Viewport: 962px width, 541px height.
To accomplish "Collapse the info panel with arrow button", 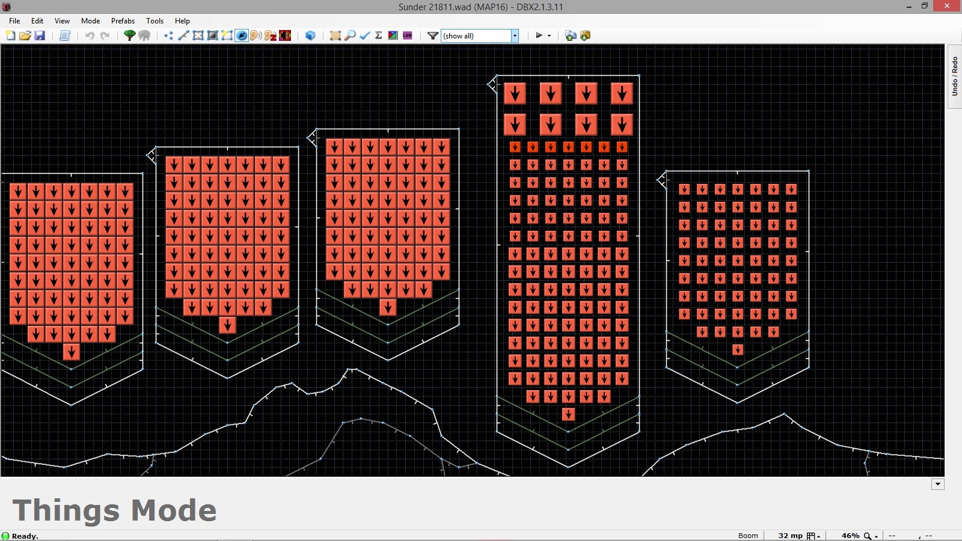I will 938,484.
